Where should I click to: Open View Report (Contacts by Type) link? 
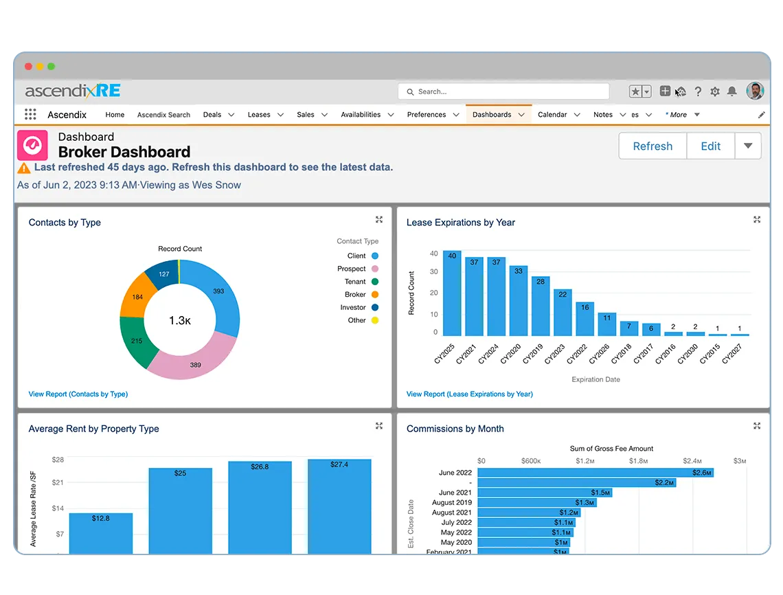tap(78, 394)
